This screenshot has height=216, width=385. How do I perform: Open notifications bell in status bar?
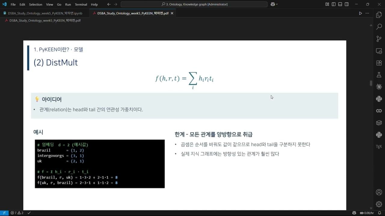click(380, 213)
